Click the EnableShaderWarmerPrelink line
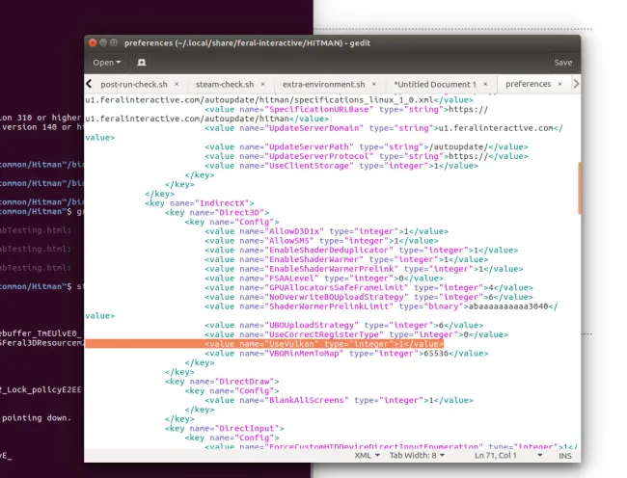The height and width of the screenshot is (478, 627). (364, 269)
